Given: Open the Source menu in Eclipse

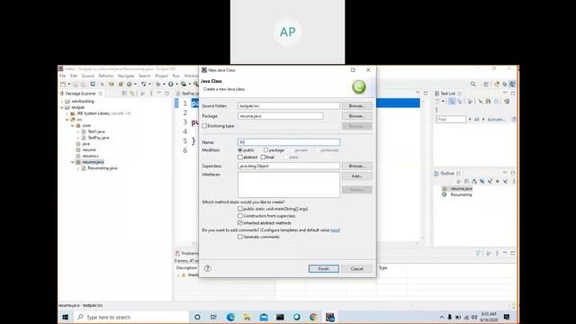Looking at the screenshot, I should [x=88, y=76].
